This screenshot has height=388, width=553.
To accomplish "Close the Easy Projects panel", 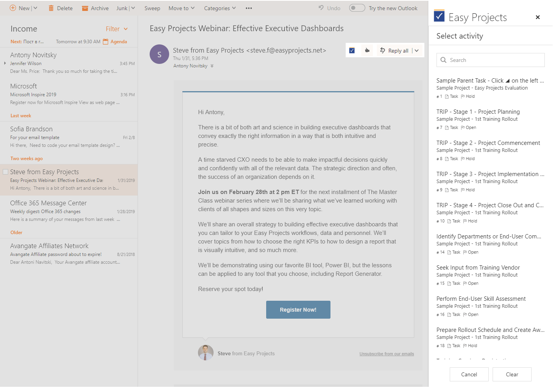I will coord(538,17).
